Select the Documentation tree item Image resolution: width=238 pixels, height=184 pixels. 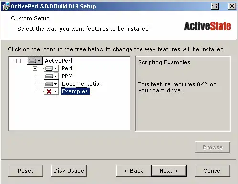click(82, 84)
